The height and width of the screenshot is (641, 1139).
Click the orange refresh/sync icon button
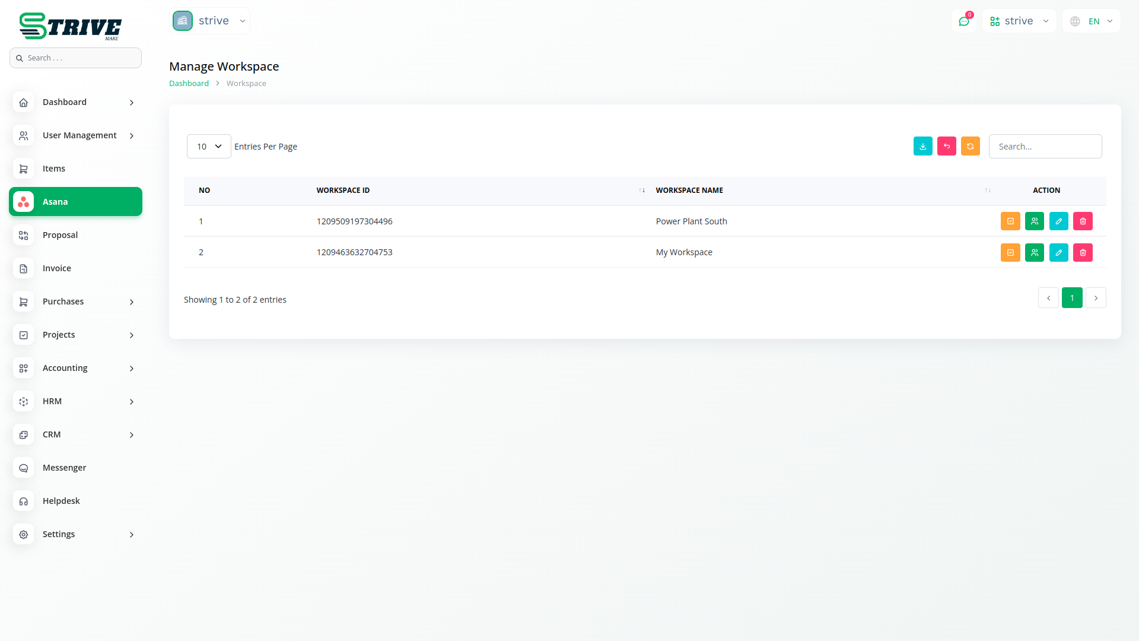(970, 146)
